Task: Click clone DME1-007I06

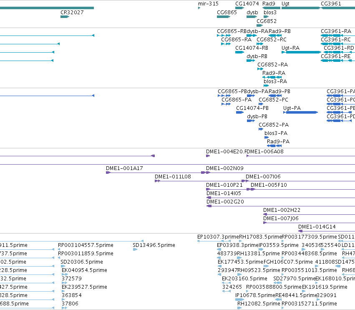Action: [300, 181]
